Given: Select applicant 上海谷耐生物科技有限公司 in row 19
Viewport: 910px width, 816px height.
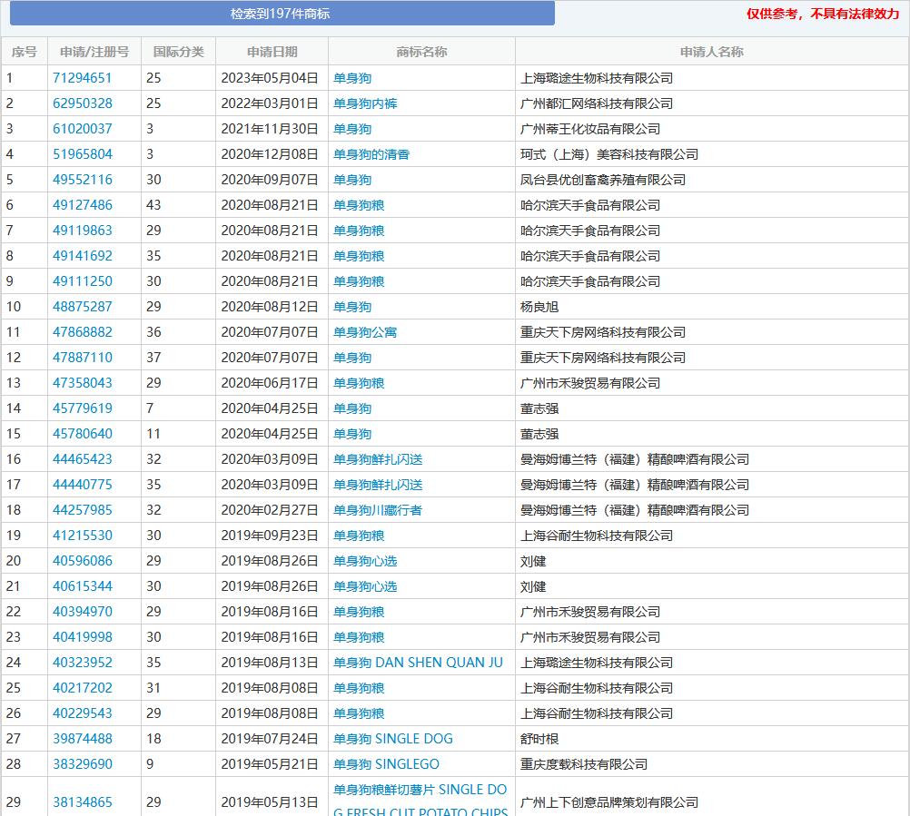Looking at the screenshot, I should pyautogui.click(x=597, y=536).
